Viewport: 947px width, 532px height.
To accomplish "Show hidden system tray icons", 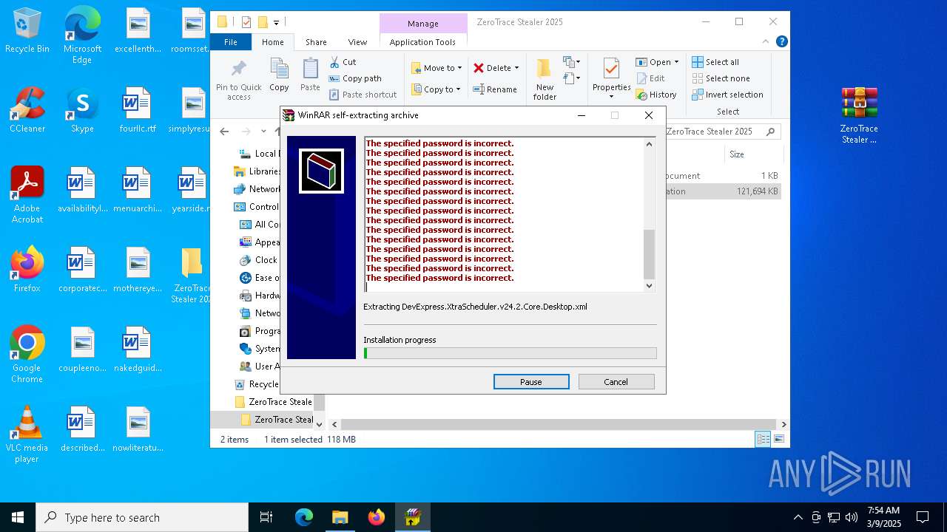I will [x=798, y=517].
